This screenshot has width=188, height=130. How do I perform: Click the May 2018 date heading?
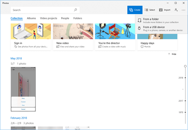tap(16, 58)
